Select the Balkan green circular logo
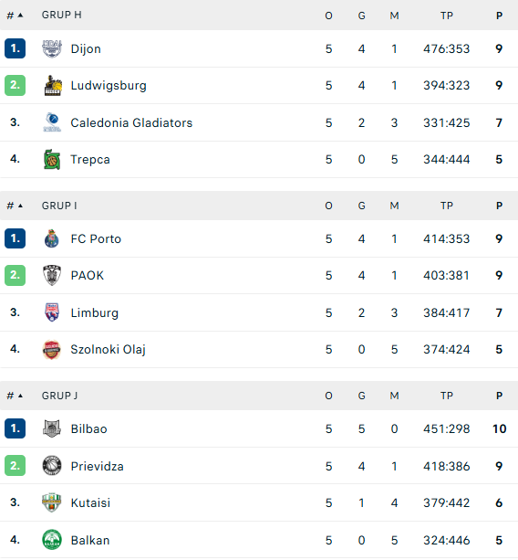The height and width of the screenshot is (560, 518). pyautogui.click(x=52, y=540)
